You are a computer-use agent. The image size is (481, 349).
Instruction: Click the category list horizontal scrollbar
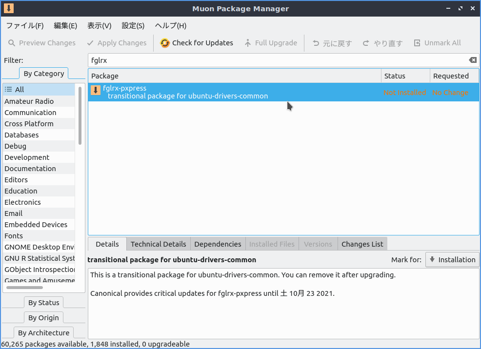24,288
